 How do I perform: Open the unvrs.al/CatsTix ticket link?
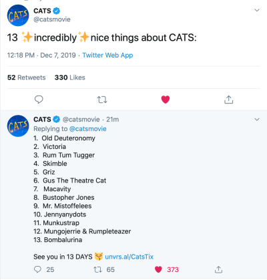[129, 257]
